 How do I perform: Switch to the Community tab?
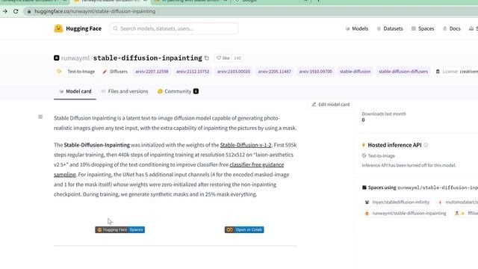tap(178, 91)
